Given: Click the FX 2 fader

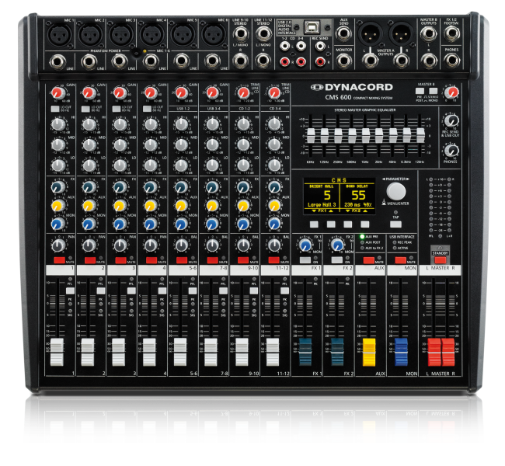Looking at the screenshot, I should click(x=337, y=352).
